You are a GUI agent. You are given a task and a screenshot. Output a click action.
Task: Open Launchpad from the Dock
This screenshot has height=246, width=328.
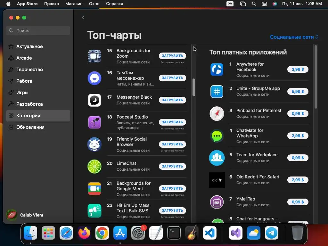point(48,233)
